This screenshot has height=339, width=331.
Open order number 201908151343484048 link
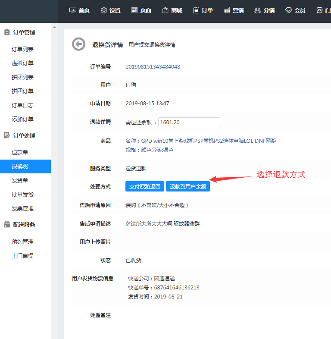click(153, 67)
